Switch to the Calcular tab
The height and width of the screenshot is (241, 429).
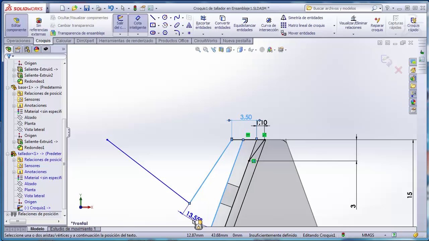(64, 41)
